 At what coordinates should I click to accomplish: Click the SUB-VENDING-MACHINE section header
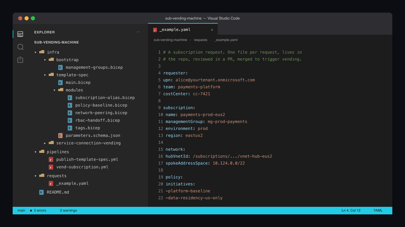pos(57,42)
